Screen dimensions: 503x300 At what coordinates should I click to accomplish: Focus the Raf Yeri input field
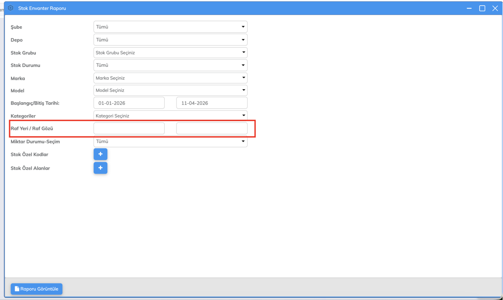(x=129, y=129)
